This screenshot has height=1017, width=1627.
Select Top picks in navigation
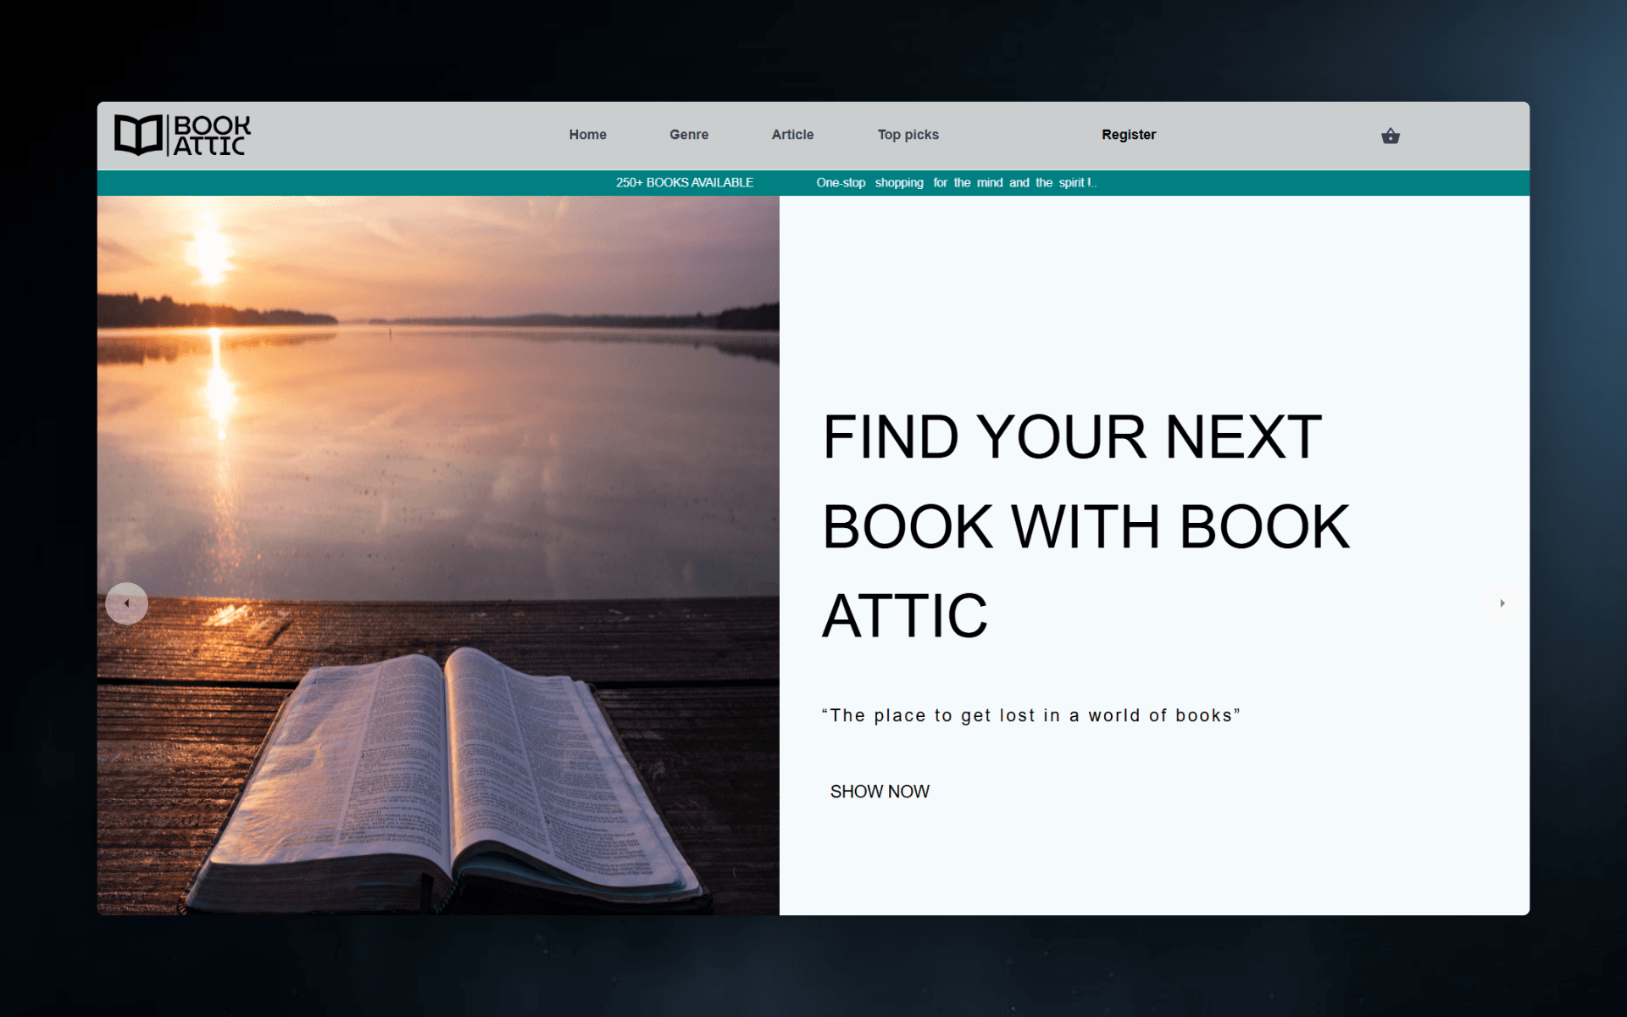(908, 135)
